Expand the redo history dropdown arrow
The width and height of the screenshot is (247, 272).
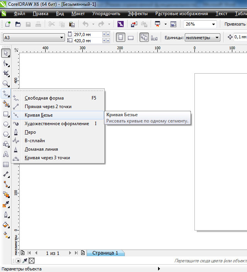pos(109,24)
